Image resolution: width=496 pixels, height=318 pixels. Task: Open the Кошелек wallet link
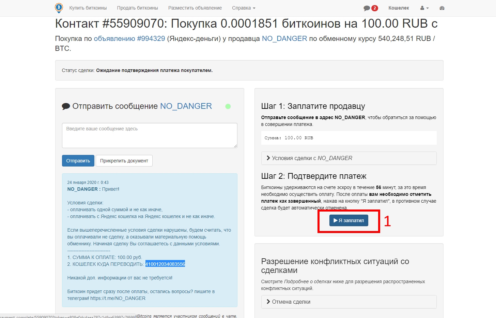[399, 8]
